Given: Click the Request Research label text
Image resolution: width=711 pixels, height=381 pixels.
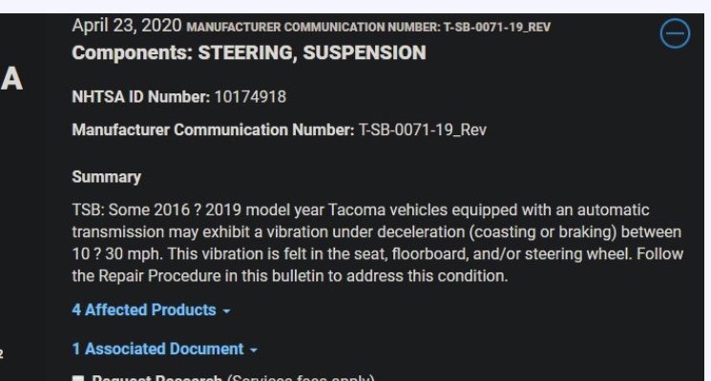Looking at the screenshot, I should point(157,378).
